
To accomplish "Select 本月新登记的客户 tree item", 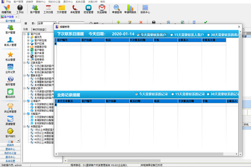I will (x=44, y=98).
